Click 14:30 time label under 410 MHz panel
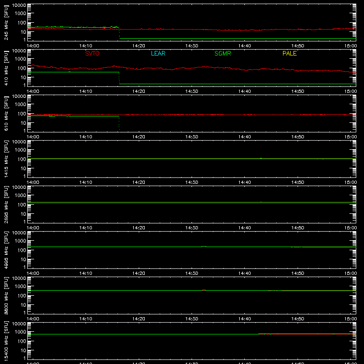Image resolution: width=364 pixels, height=364 pixels. pos(192,91)
